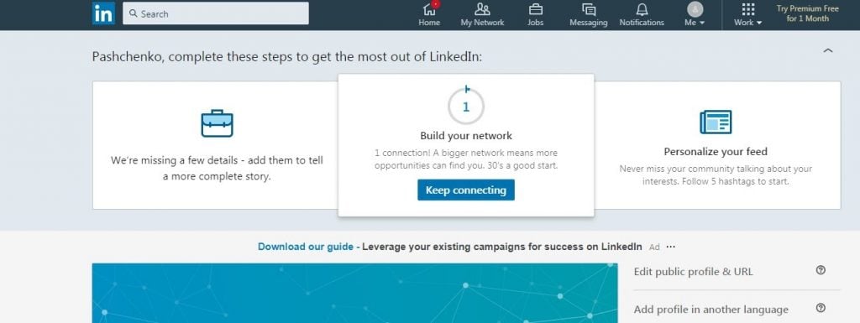Viewport: 860px width, 323px height.
Task: Open the Jobs briefcase icon
Action: pyautogui.click(x=535, y=9)
